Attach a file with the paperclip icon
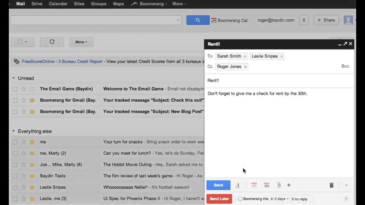365x205 pixels. (279, 185)
